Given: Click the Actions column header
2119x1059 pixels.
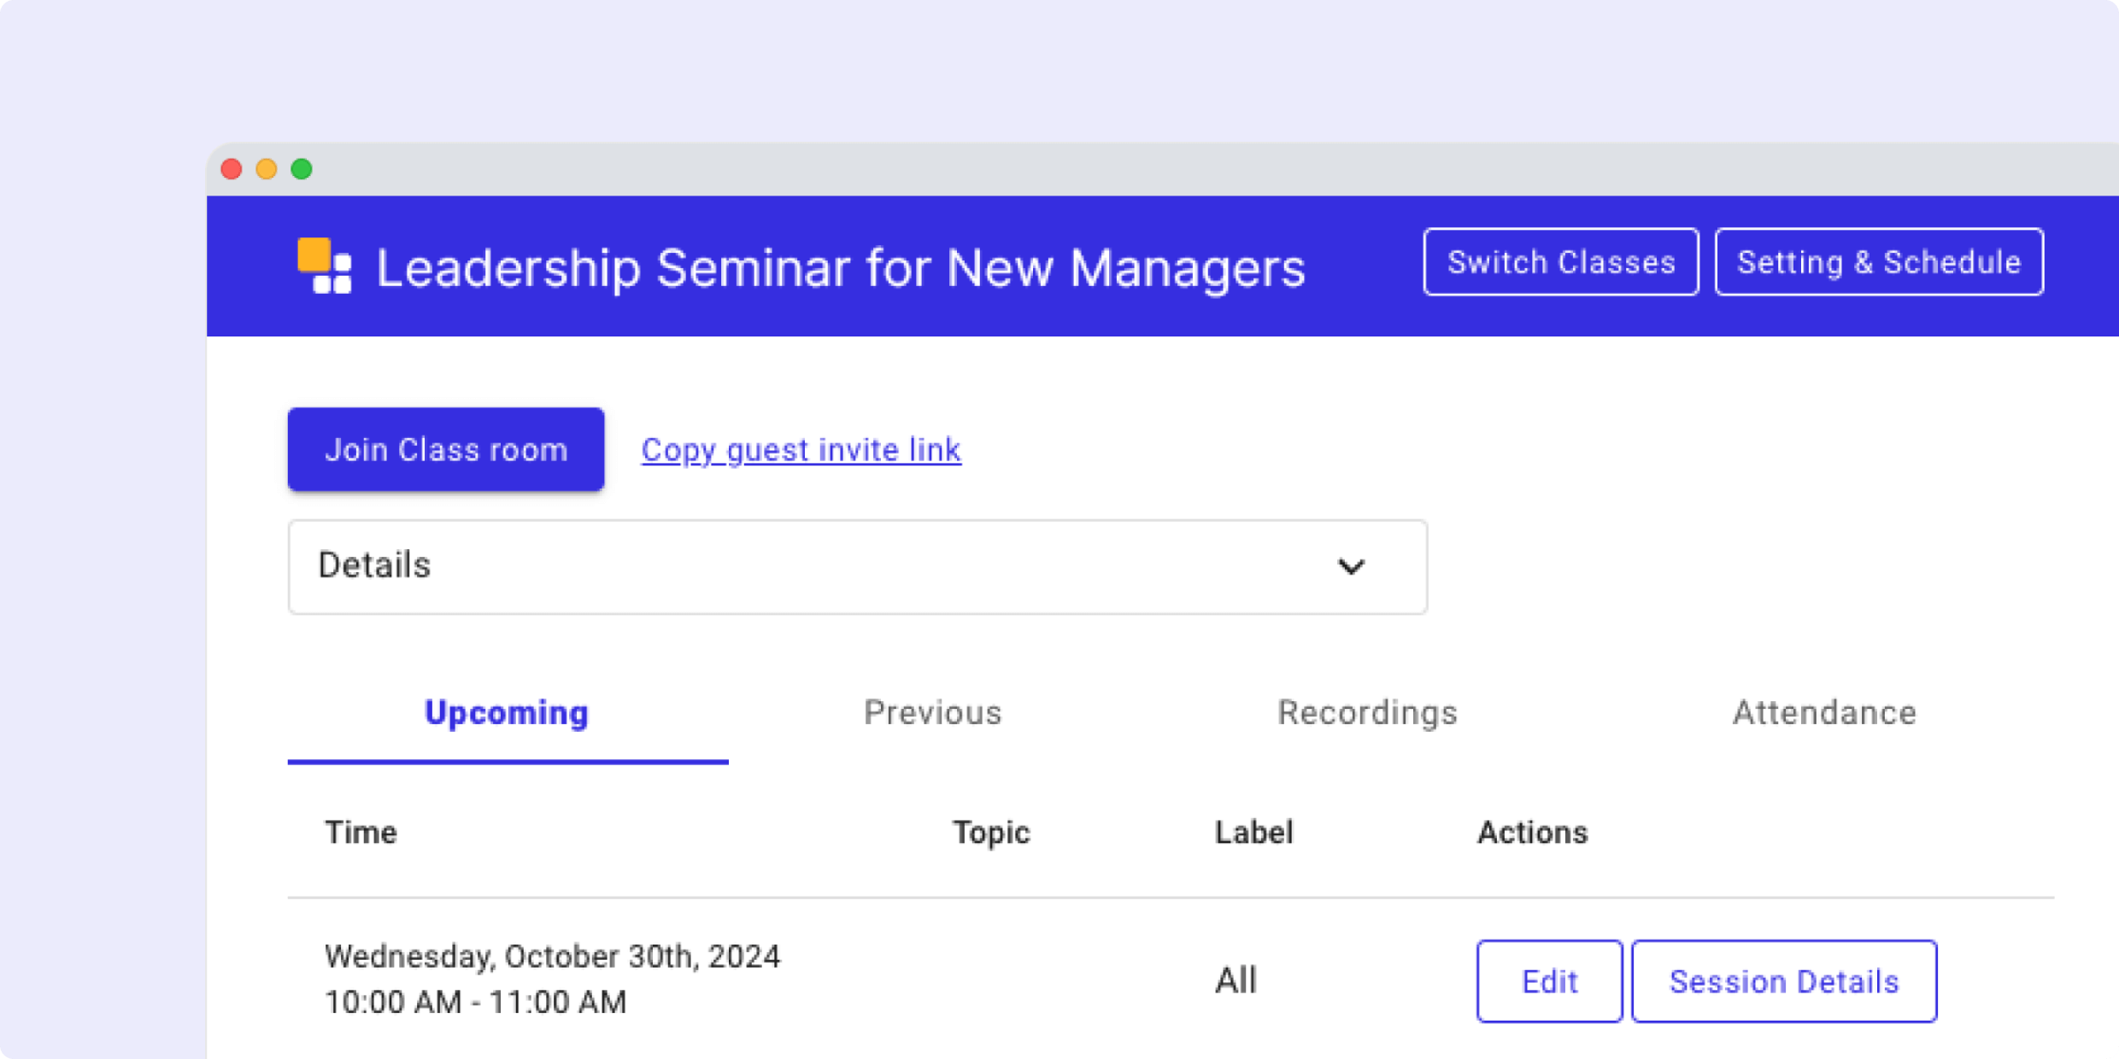Looking at the screenshot, I should coord(1532,832).
